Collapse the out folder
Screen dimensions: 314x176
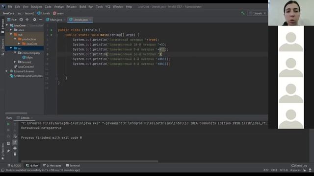point(11,35)
